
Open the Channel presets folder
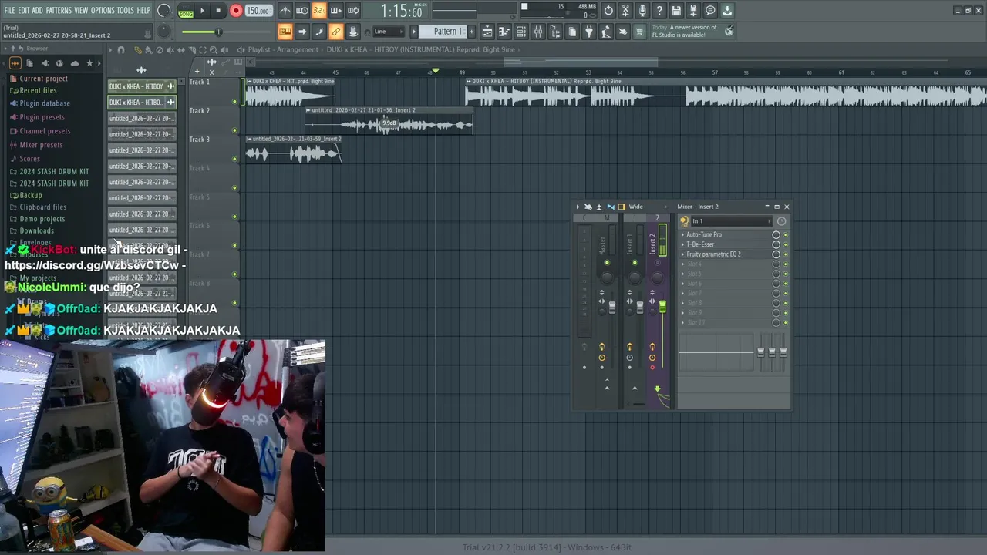click(45, 131)
